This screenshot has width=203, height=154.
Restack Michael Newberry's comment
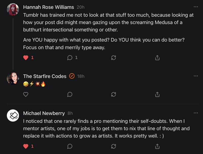(x=113, y=146)
